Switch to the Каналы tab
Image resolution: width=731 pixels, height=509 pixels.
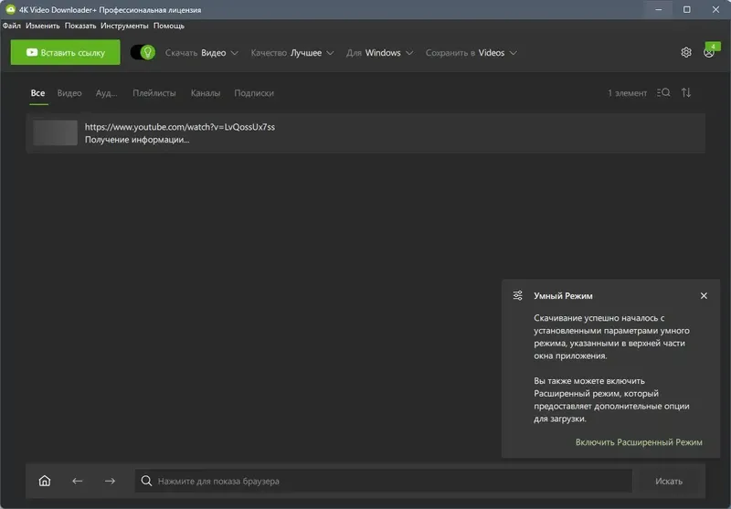pos(206,93)
